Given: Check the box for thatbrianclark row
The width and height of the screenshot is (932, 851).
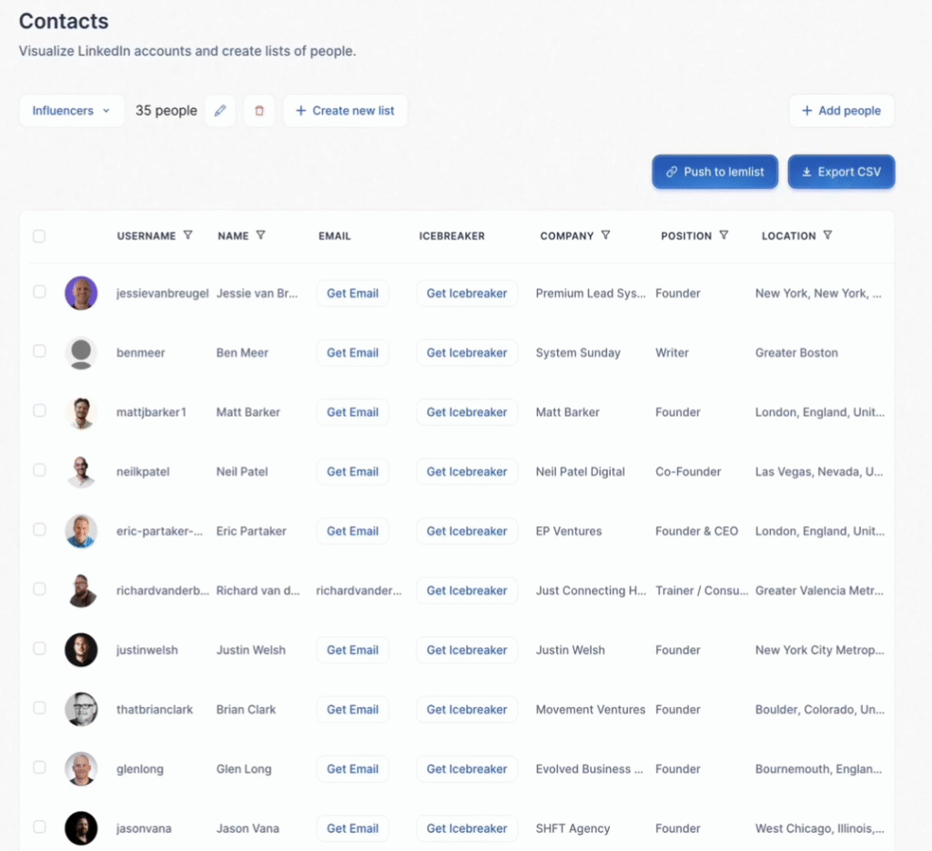Looking at the screenshot, I should point(39,708).
